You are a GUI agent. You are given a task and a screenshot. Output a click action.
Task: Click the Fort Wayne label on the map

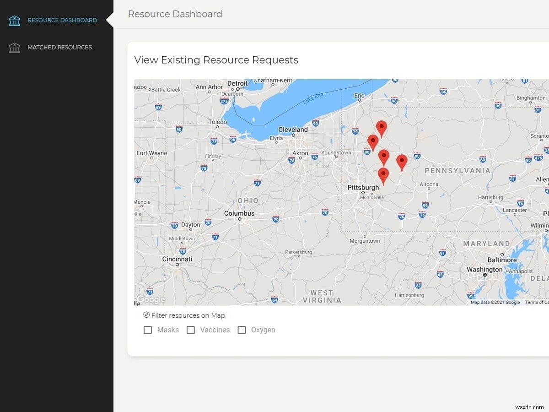pyautogui.click(x=152, y=153)
